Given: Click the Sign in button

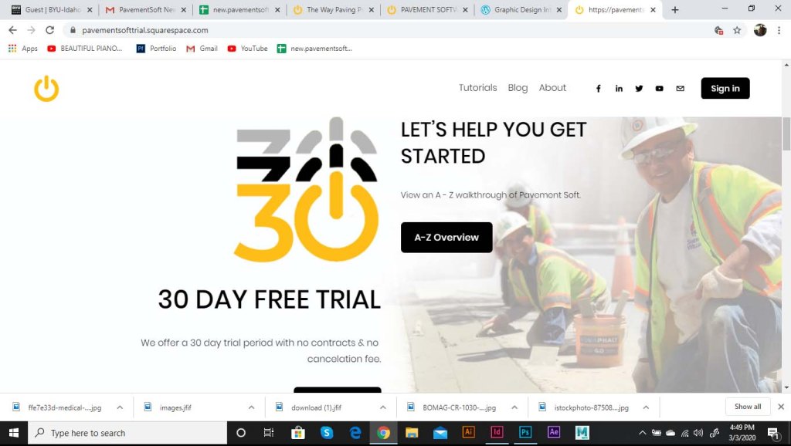Looking at the screenshot, I should [725, 88].
